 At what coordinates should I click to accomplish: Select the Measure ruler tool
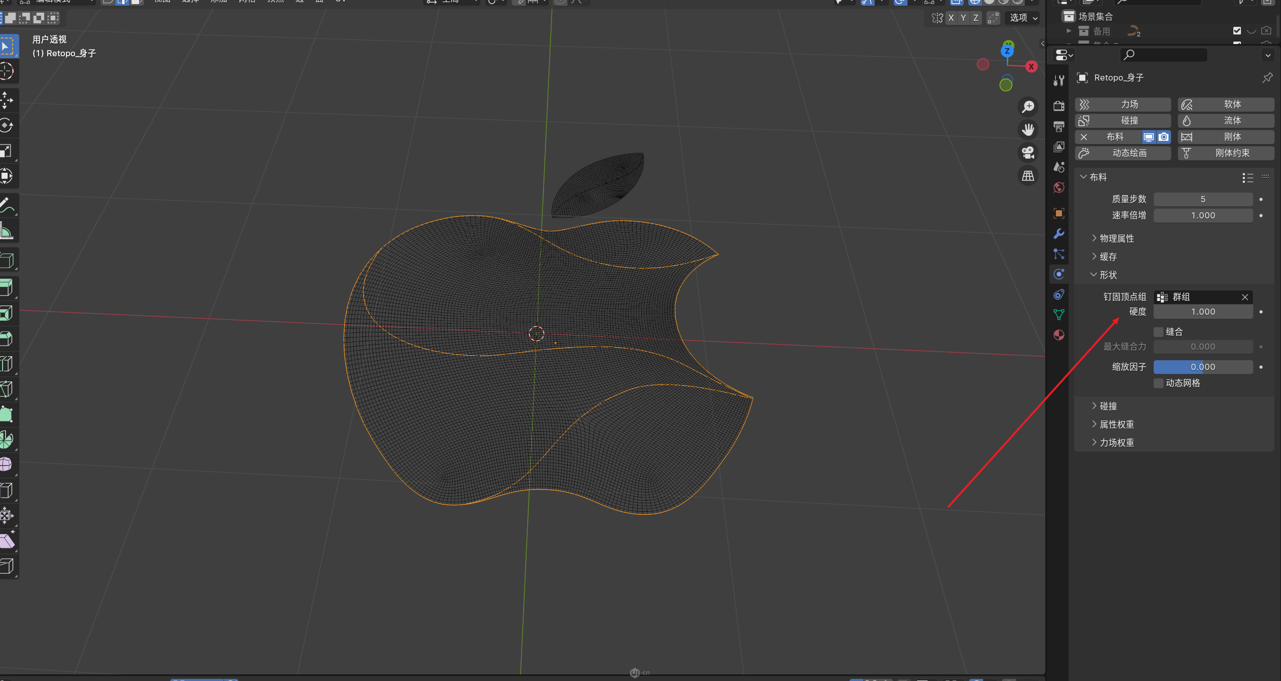coord(7,231)
